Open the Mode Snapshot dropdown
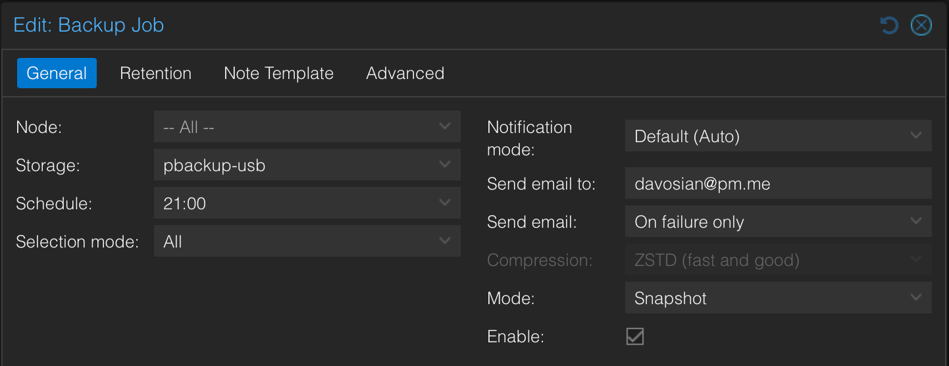 pyautogui.click(x=779, y=298)
